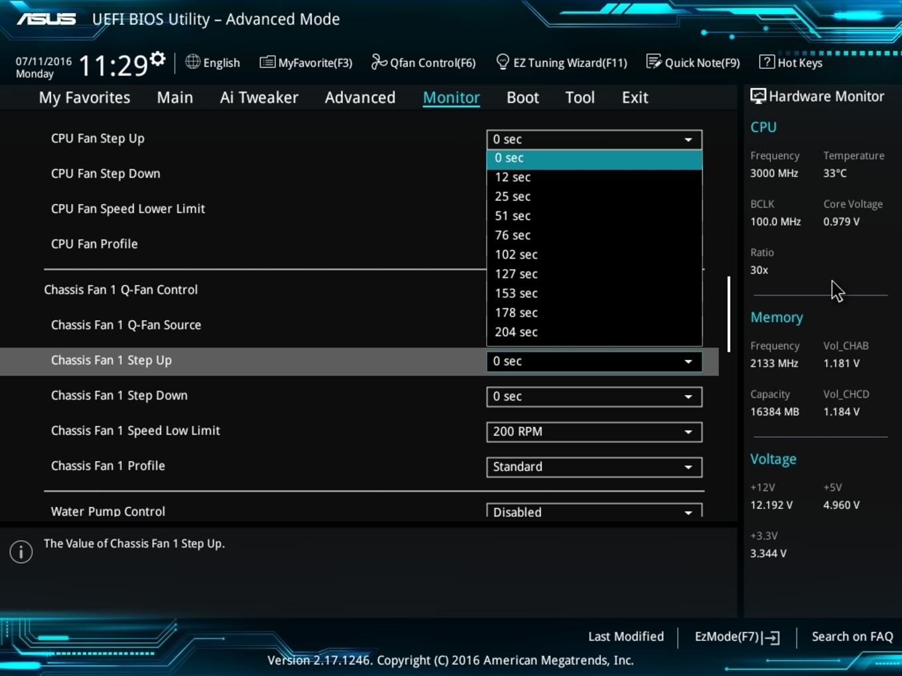Select the CPU Fan Step Up row
This screenshot has width=902, height=676.
[x=97, y=139]
